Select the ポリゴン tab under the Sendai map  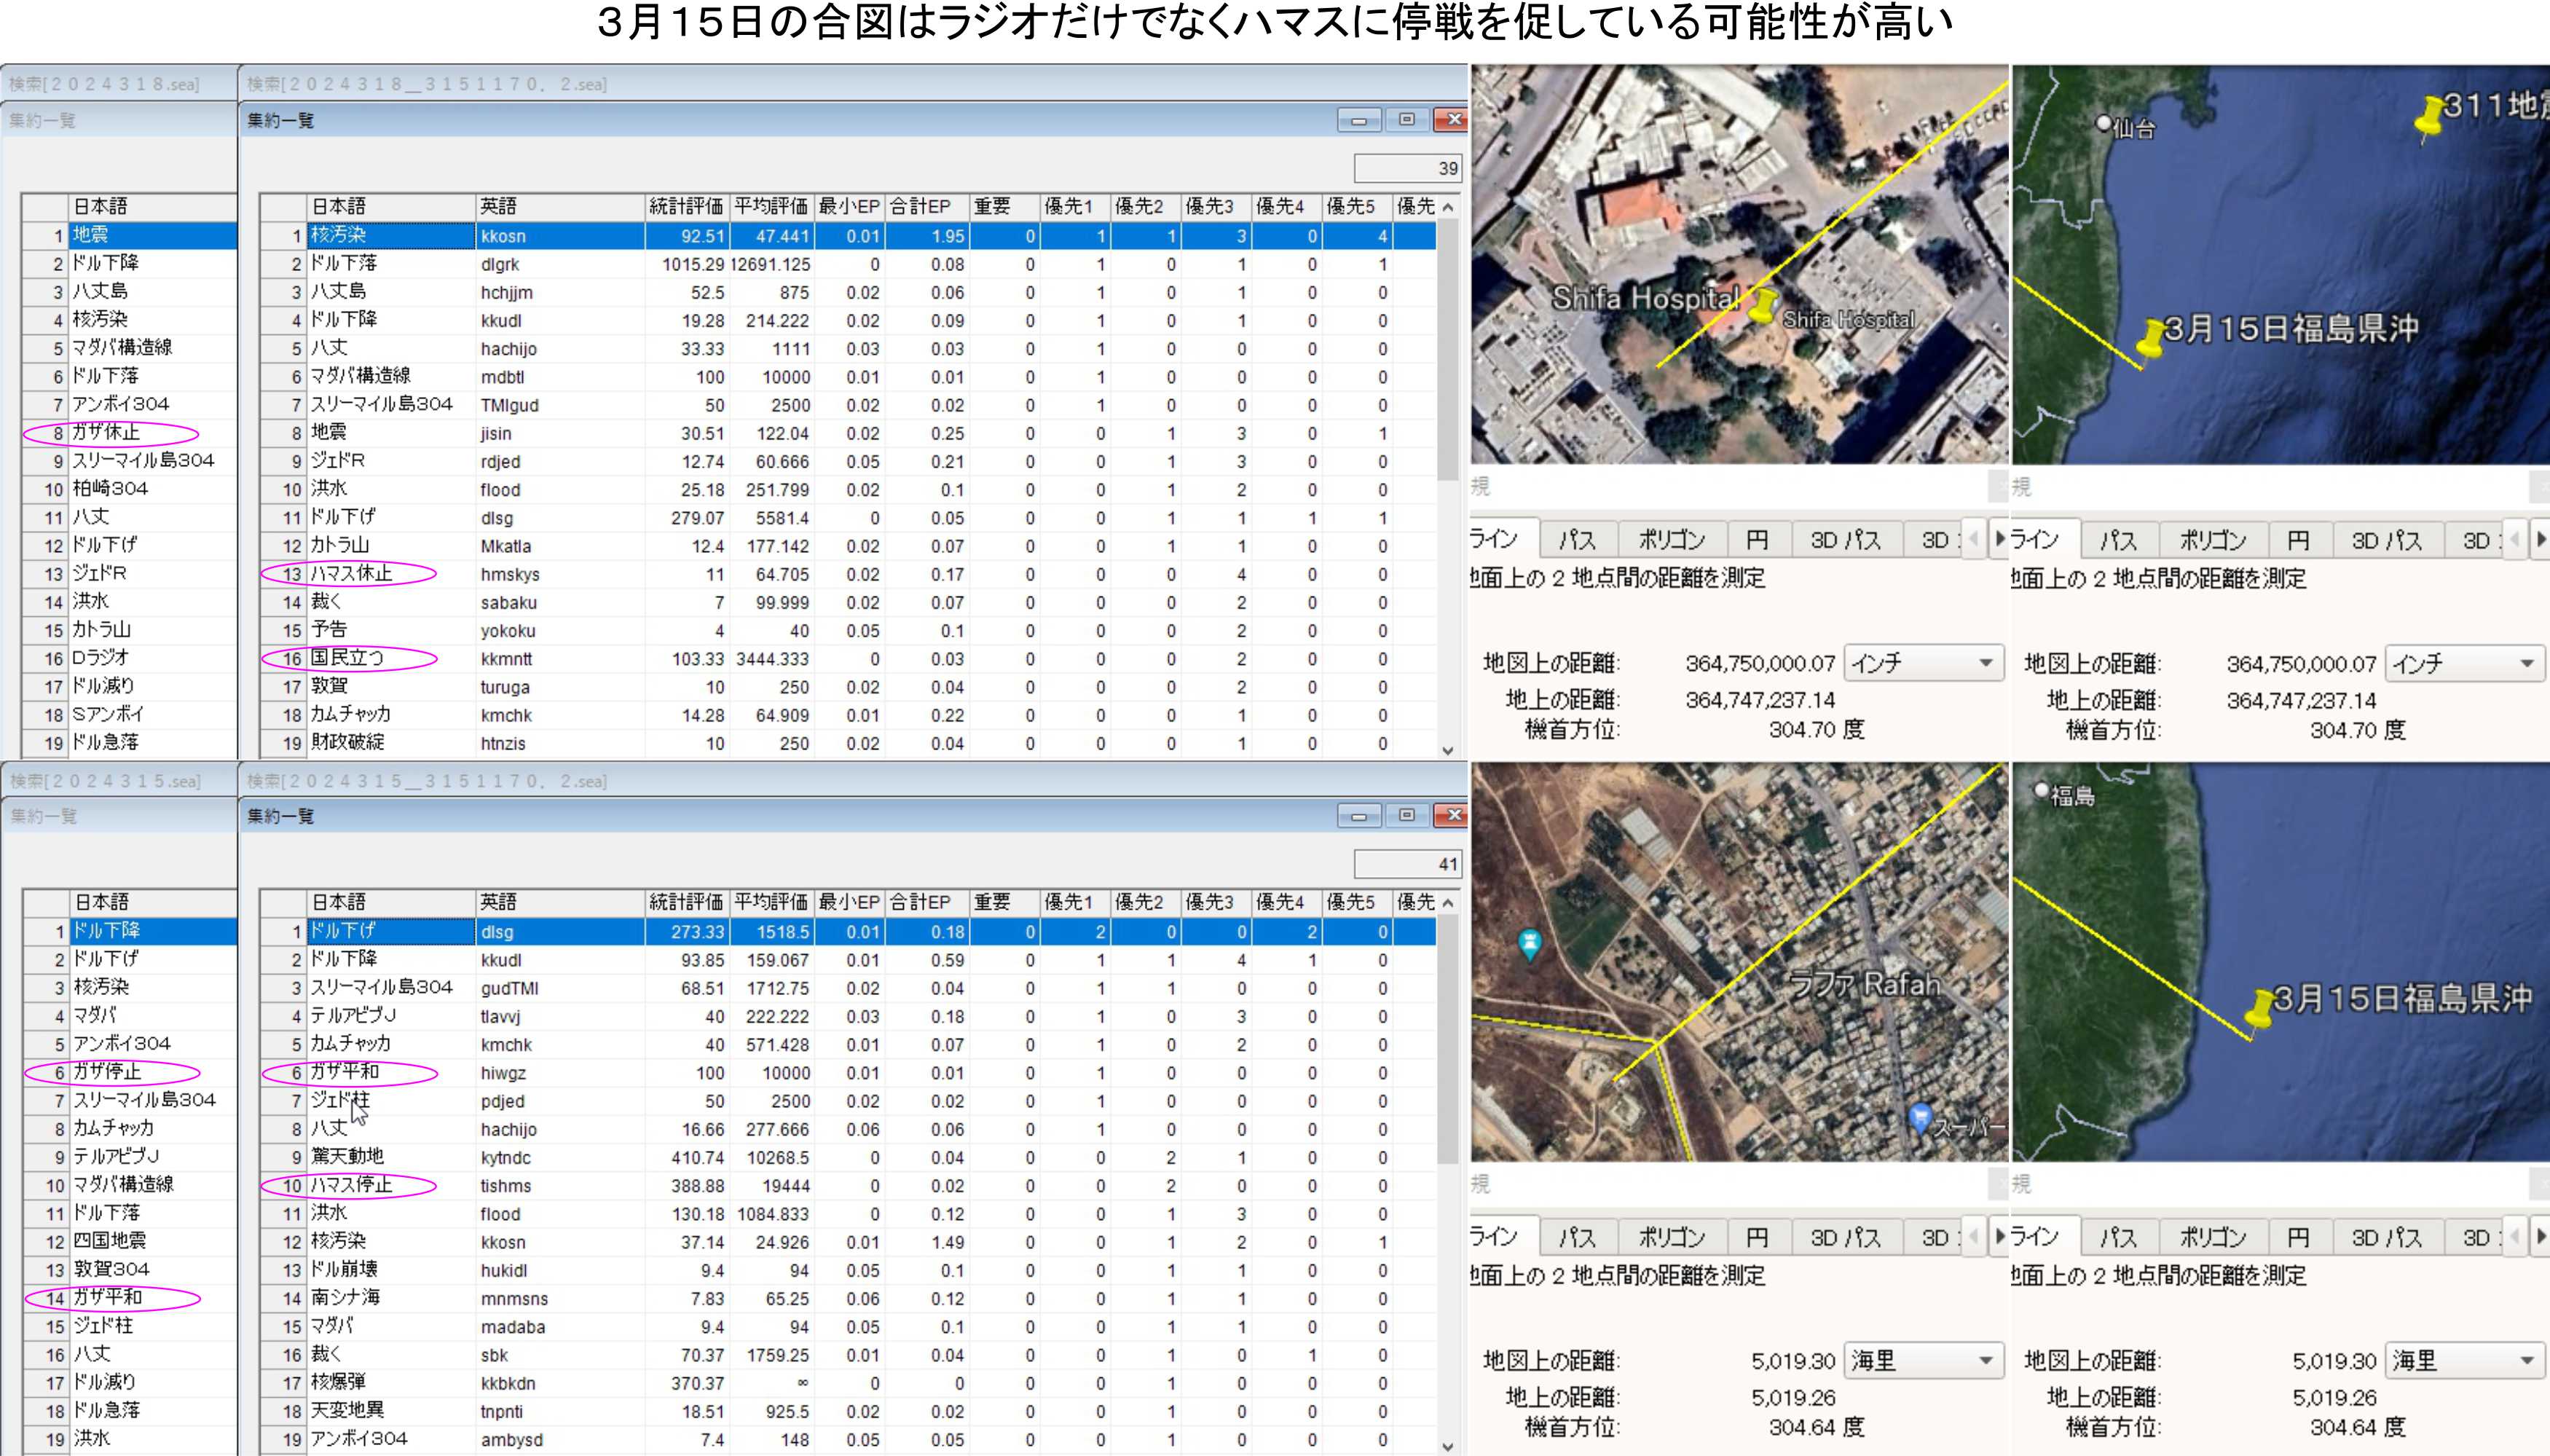point(2213,540)
